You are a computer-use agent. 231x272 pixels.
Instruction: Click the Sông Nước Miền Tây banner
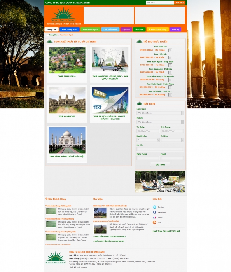(x=160, y=181)
